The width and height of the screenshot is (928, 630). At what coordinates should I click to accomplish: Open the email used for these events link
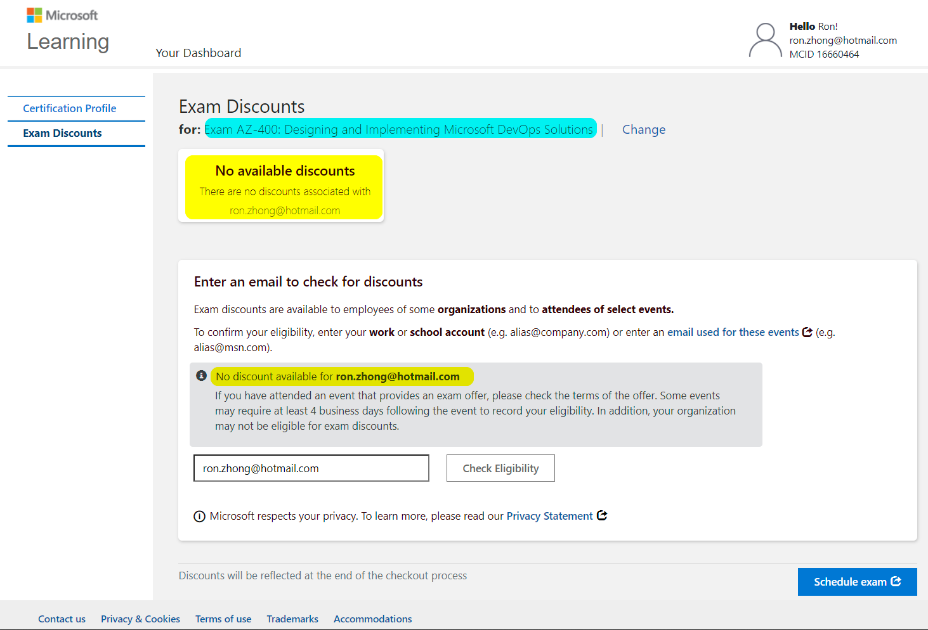pos(733,331)
